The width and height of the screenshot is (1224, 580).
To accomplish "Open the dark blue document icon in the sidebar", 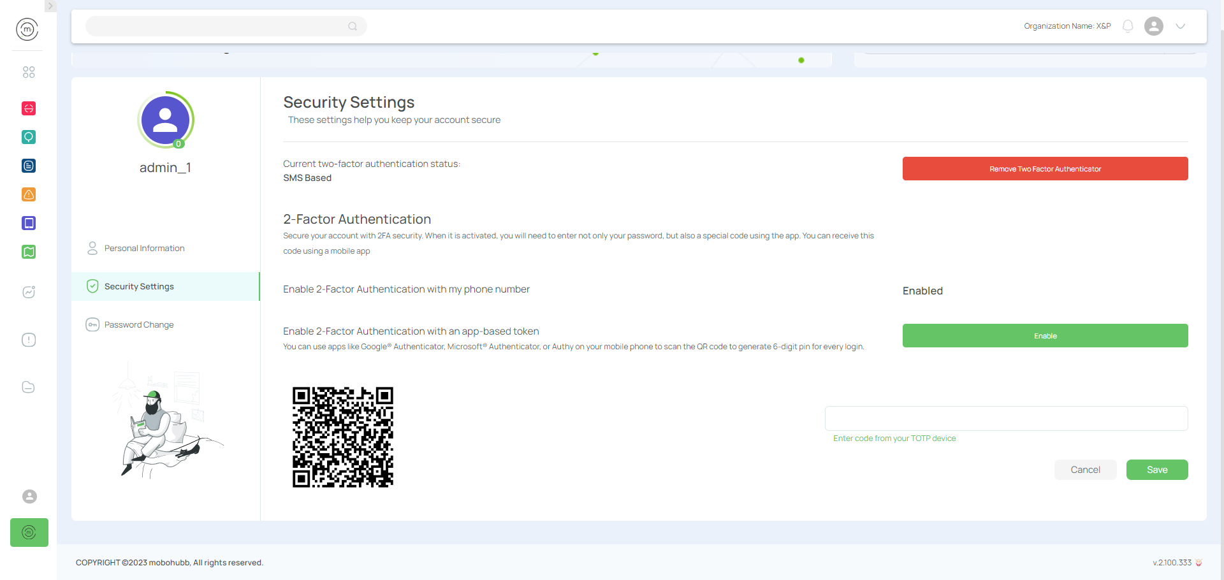I will point(29,166).
